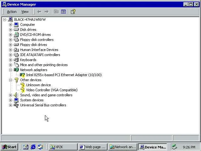Click the Unknown device warning icon
This screenshot has height=151, width=201.
(x=22, y=85)
